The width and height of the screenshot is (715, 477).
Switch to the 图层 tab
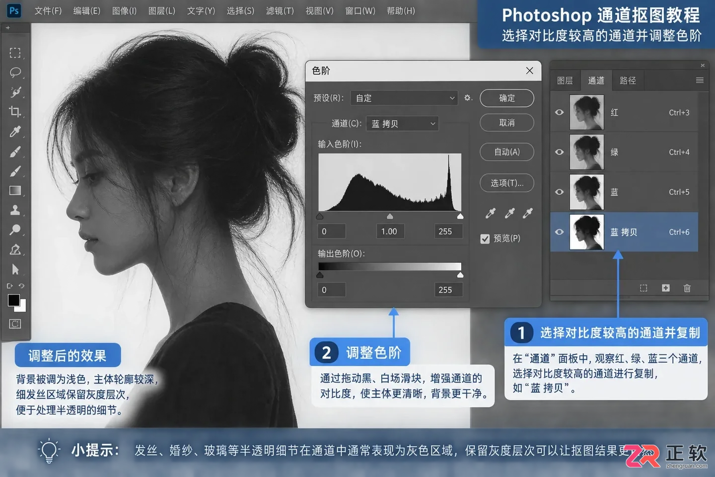coord(565,80)
